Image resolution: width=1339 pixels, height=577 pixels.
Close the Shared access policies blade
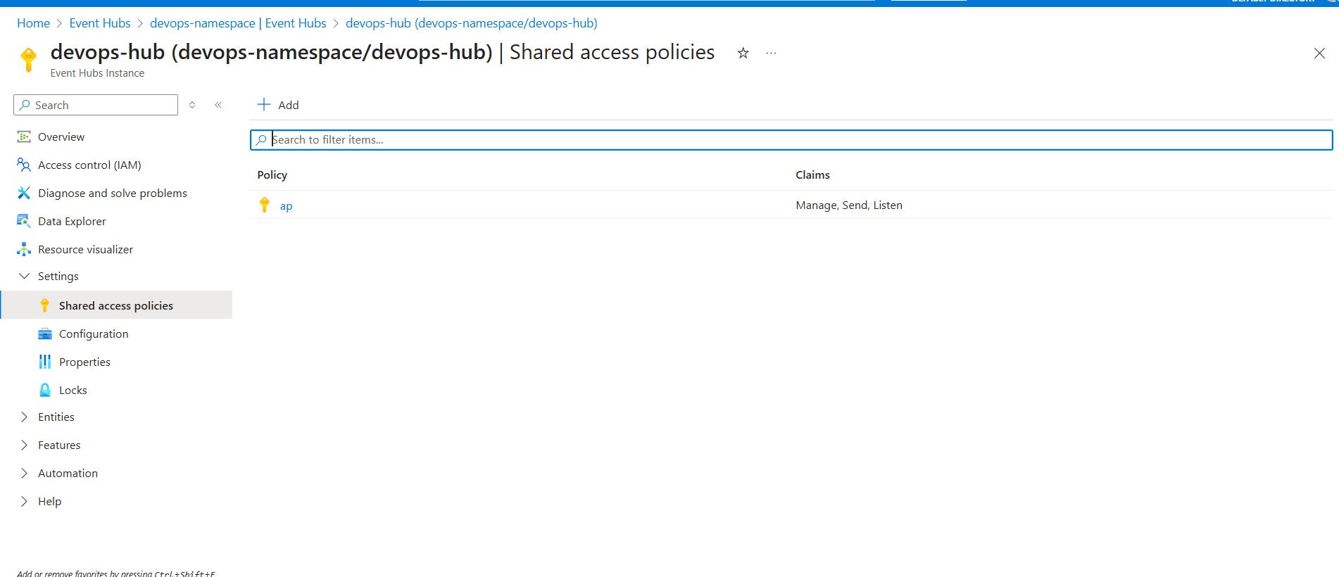coord(1319,53)
